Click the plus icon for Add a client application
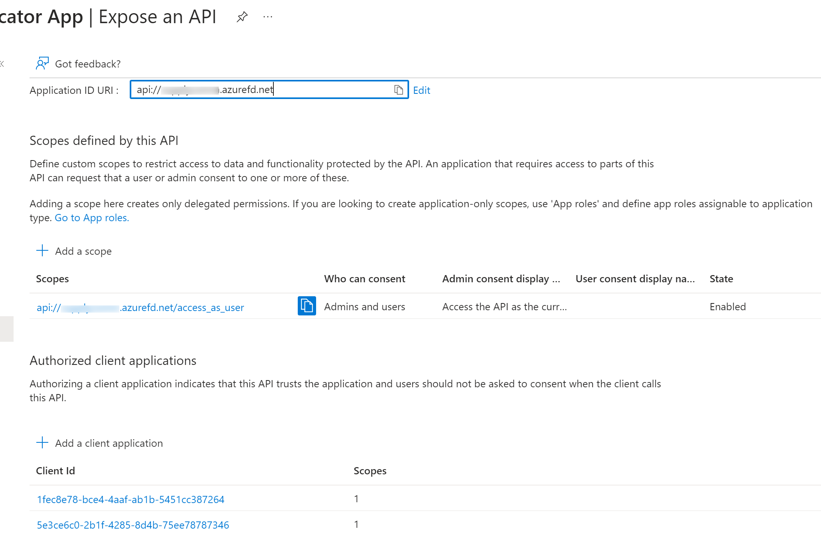The width and height of the screenshot is (821, 533). click(42, 443)
